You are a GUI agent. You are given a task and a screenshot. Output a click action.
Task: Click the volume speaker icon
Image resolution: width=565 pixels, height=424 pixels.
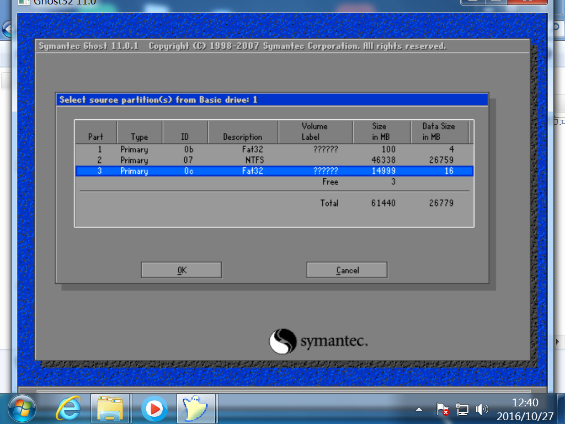pyautogui.click(x=482, y=409)
